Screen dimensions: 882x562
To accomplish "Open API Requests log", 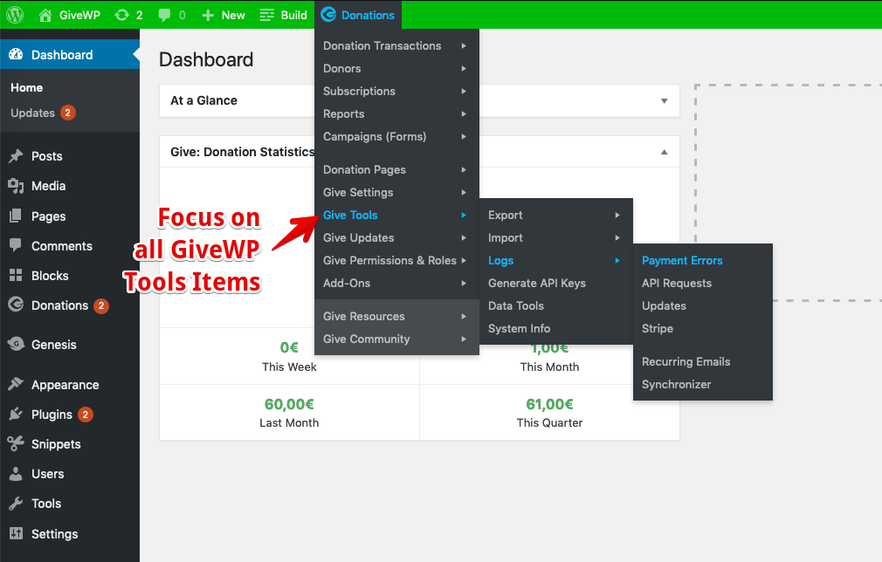I will click(x=703, y=284).
